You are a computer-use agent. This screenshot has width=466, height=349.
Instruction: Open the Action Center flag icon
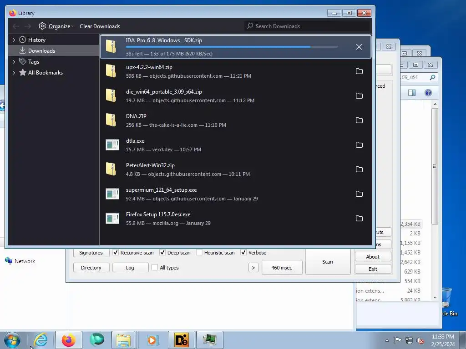[398, 340]
